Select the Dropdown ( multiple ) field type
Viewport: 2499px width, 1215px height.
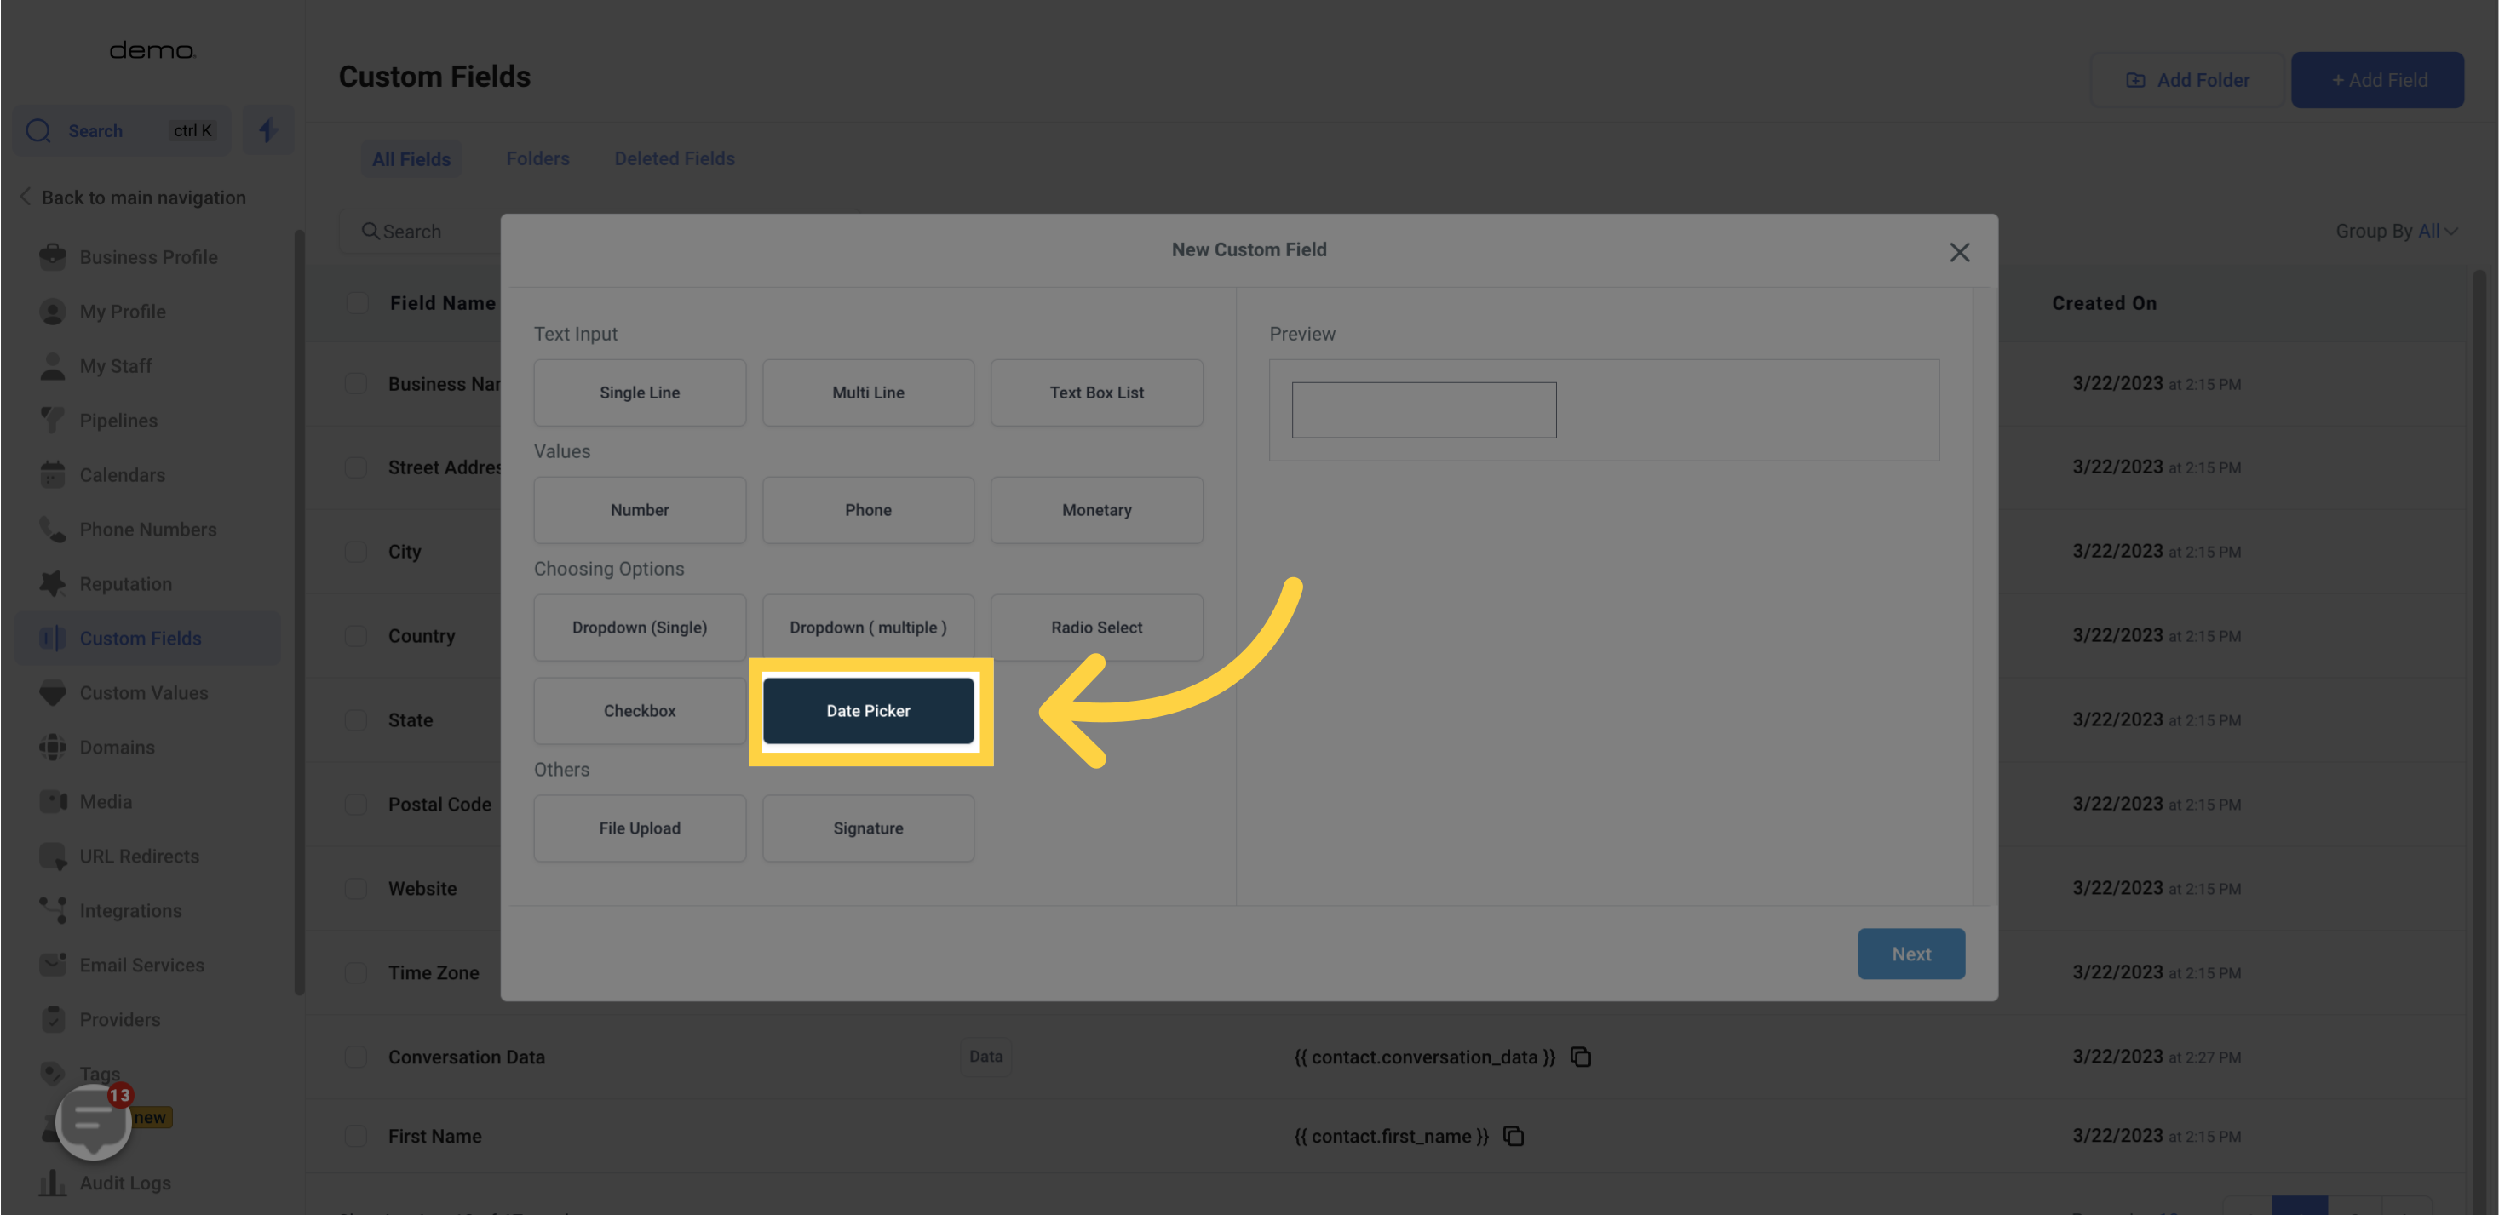(867, 628)
